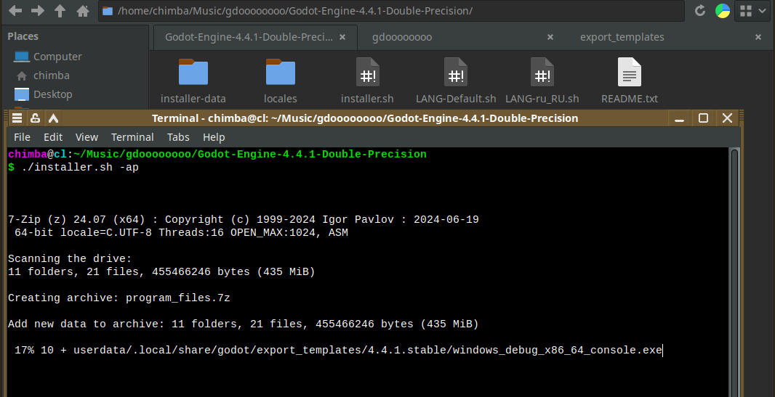775x397 pixels.
Task: Click the file manager path field
Action: tap(393, 11)
